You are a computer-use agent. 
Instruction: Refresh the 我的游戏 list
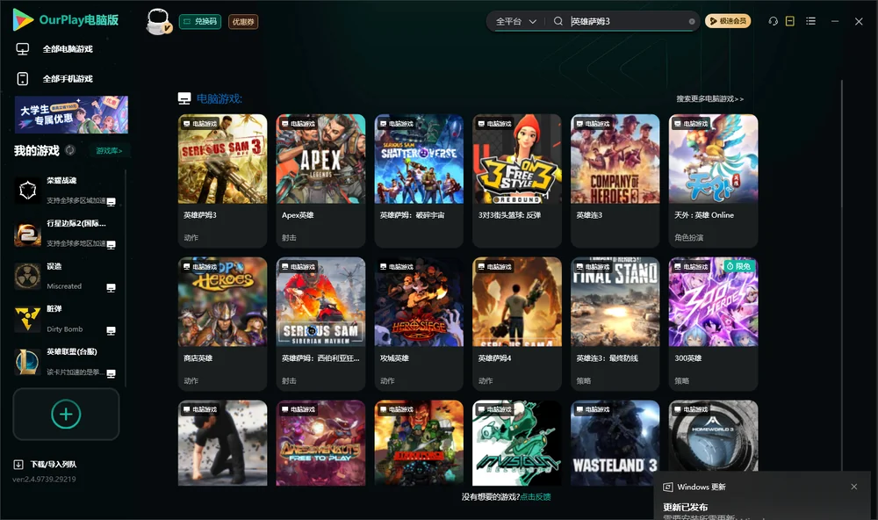tap(70, 150)
